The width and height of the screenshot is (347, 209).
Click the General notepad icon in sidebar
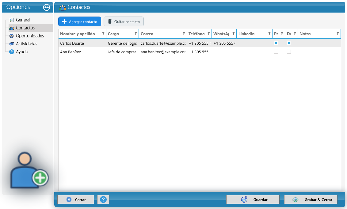[x=12, y=20]
